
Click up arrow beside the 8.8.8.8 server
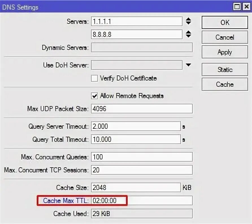[188, 32]
